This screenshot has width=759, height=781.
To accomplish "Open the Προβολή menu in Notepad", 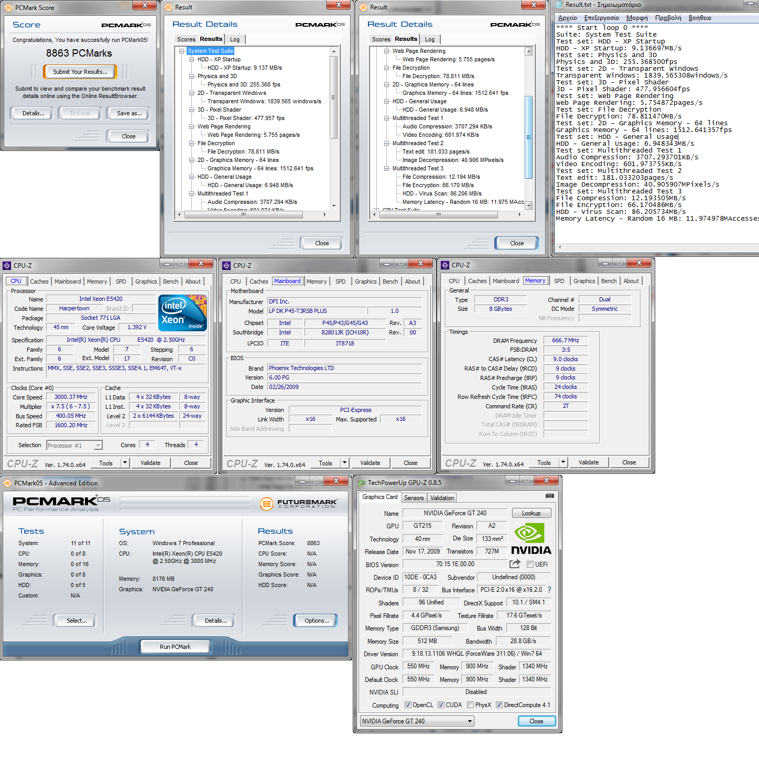I will tap(668, 18).
